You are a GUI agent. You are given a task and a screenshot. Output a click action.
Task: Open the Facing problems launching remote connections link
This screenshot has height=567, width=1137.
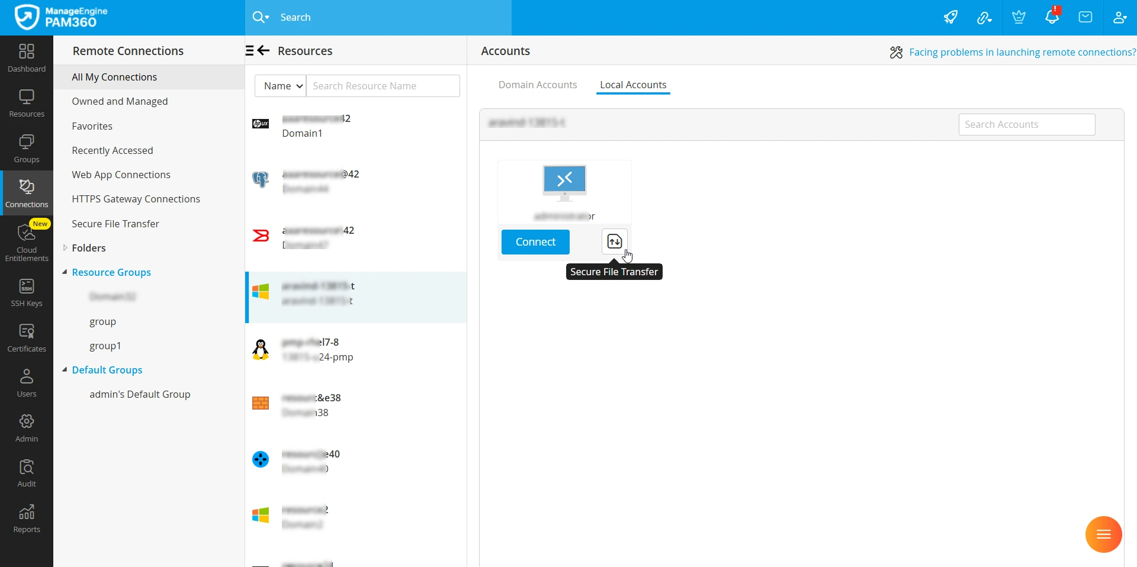[1022, 52]
